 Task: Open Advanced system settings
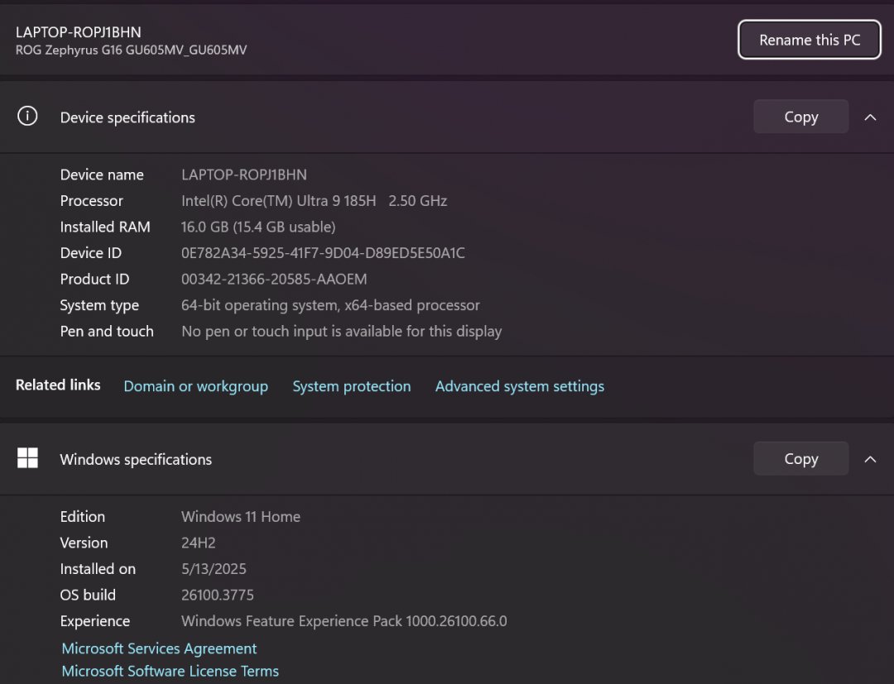[519, 386]
